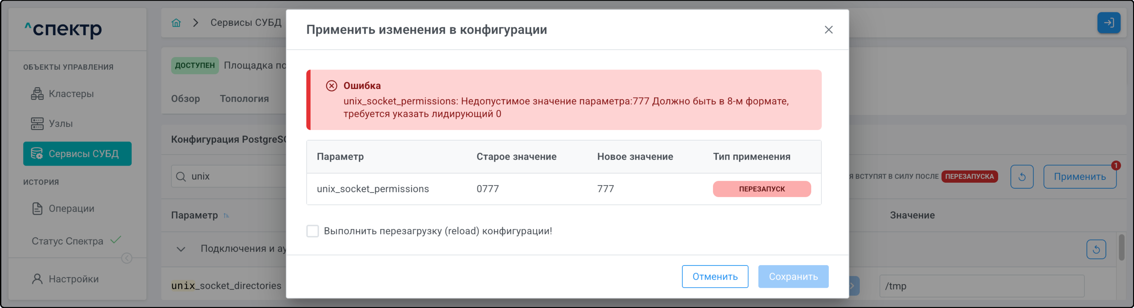Close the configuration changes dialog

828,30
